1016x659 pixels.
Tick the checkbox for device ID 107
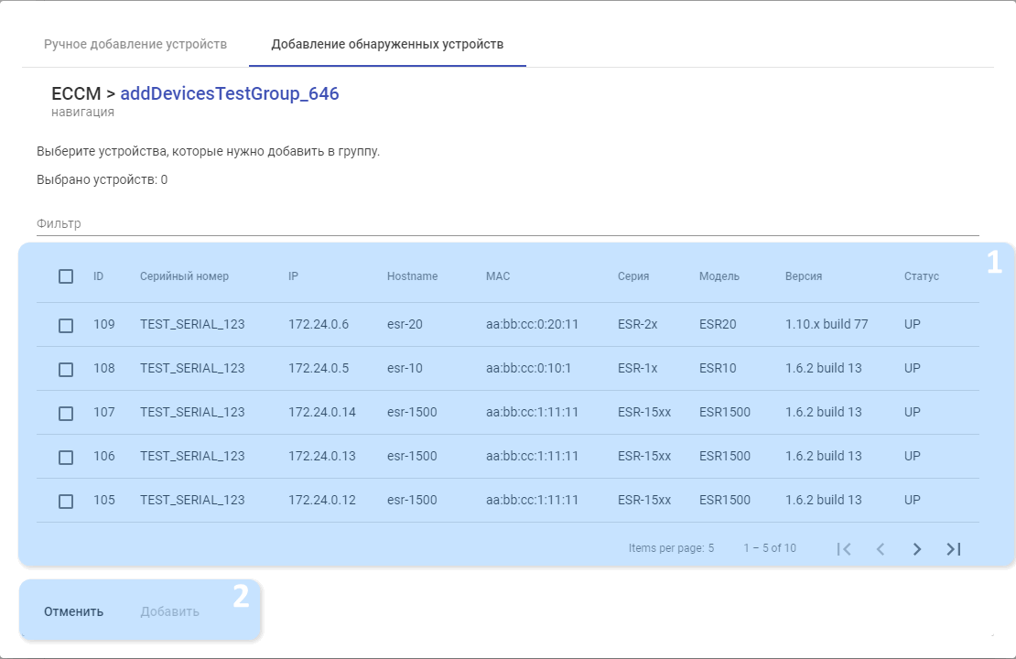(66, 413)
